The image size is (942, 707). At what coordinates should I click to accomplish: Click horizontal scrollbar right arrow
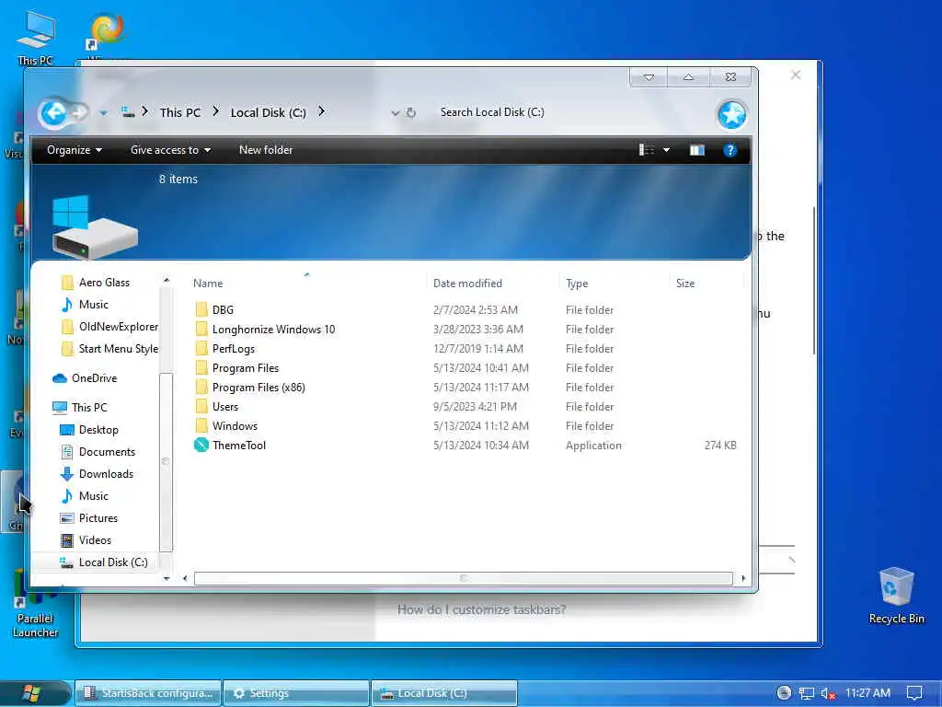(x=743, y=578)
